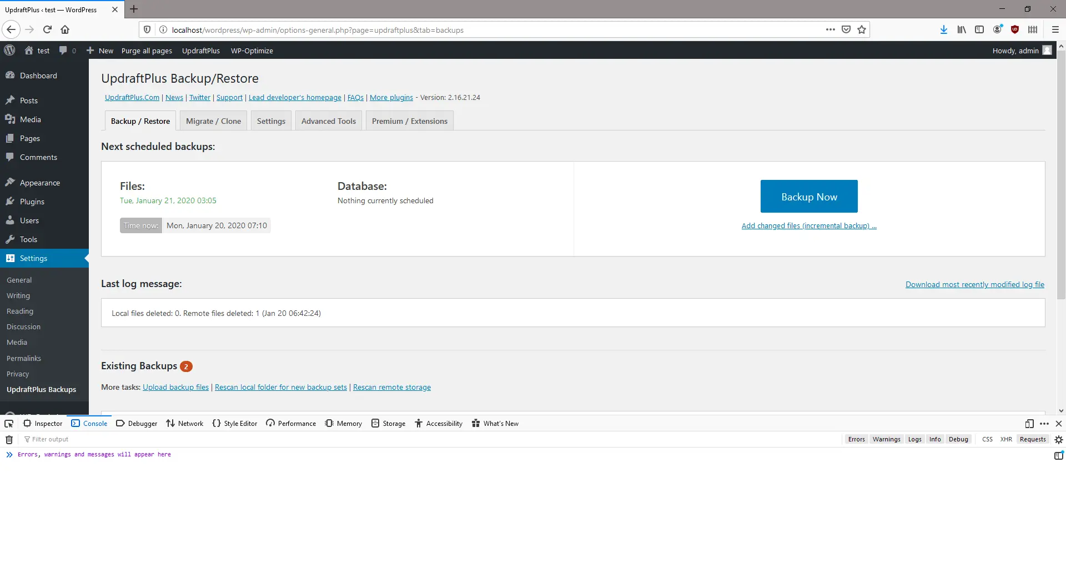Pick an element from the page
Image resolution: width=1066 pixels, height=583 pixels.
pyautogui.click(x=9, y=424)
